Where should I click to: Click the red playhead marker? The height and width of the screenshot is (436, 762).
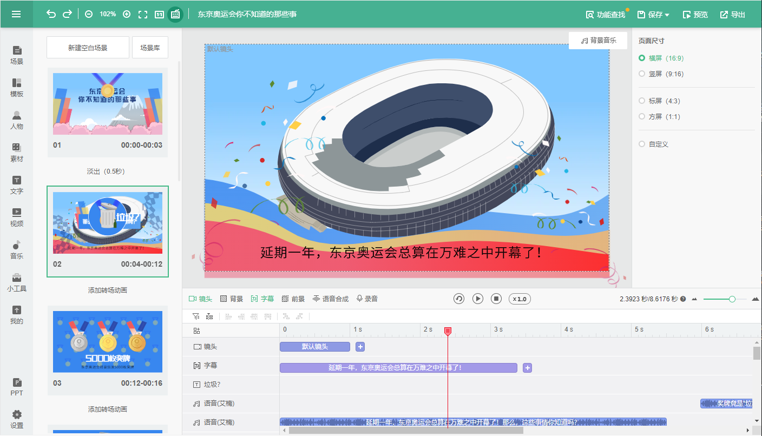[x=448, y=331]
